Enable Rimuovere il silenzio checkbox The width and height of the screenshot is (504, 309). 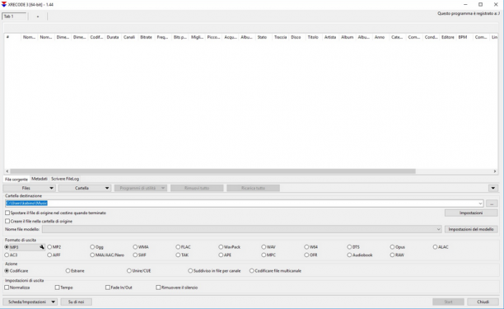158,288
